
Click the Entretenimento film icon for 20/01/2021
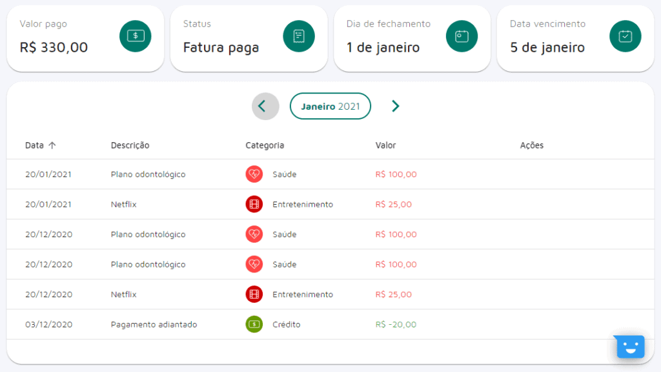point(254,204)
